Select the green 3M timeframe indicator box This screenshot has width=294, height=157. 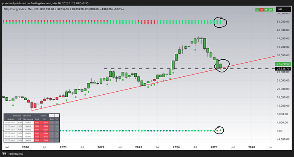[x=271, y=9]
